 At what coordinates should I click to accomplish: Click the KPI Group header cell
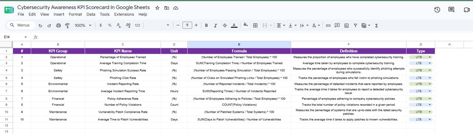coord(58,51)
